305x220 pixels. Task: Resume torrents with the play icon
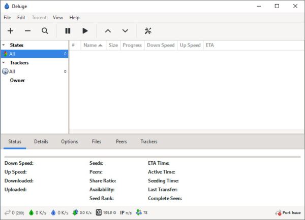(x=85, y=31)
